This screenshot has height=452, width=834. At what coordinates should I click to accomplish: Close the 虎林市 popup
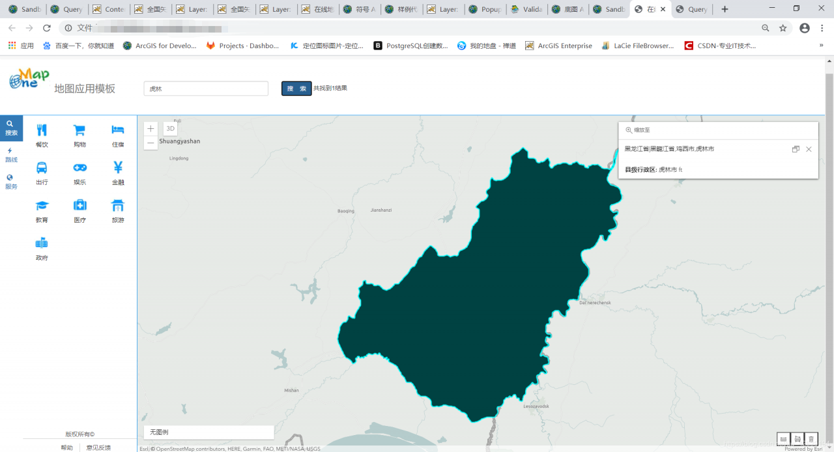coord(809,149)
